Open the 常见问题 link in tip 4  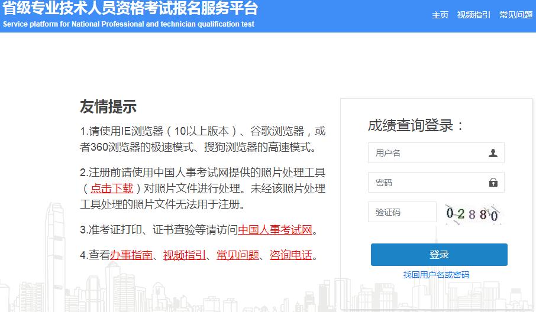[x=238, y=255]
